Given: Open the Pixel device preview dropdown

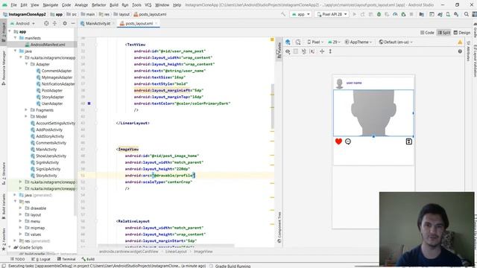Looking at the screenshot, I should click(x=315, y=42).
